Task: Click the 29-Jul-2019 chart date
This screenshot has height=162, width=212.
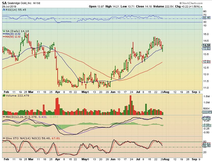Action: [9, 7]
